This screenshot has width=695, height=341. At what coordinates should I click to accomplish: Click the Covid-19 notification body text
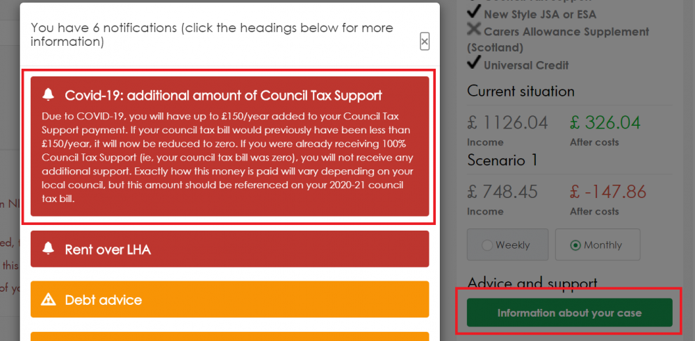pos(227,158)
